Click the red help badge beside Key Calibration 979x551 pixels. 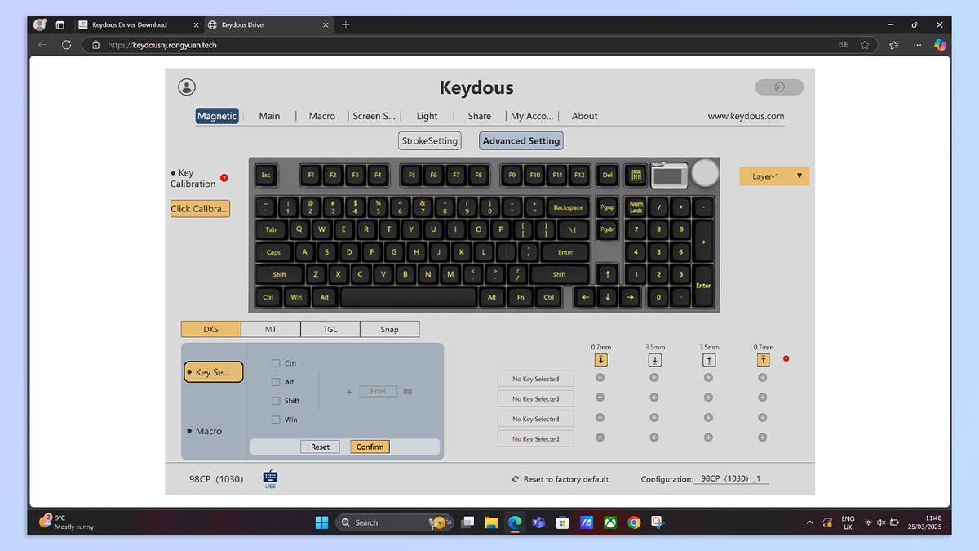(x=224, y=178)
